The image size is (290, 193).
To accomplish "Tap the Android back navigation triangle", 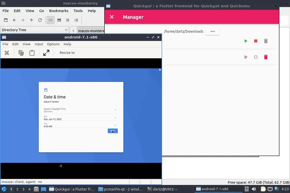I will [61, 166].
